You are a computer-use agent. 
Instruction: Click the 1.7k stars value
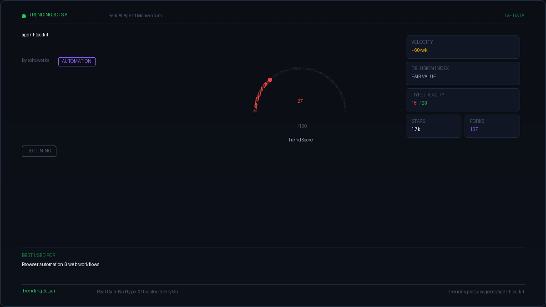point(416,130)
